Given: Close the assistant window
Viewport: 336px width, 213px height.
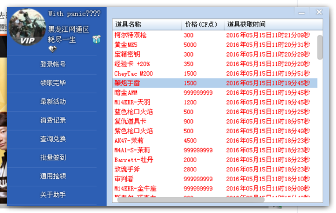Looking at the screenshot, I should [319, 12].
